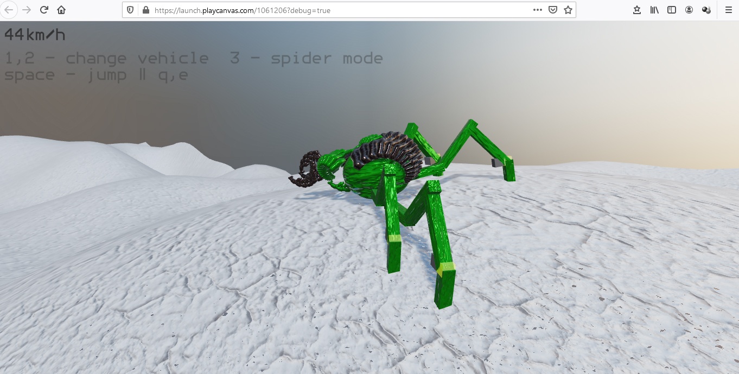Open tracking protection shield panel
This screenshot has height=374, width=739.
point(130,10)
